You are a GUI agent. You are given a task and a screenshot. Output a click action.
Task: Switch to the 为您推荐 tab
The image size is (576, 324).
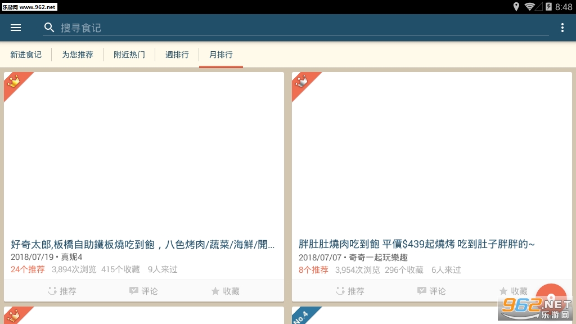pyautogui.click(x=78, y=55)
